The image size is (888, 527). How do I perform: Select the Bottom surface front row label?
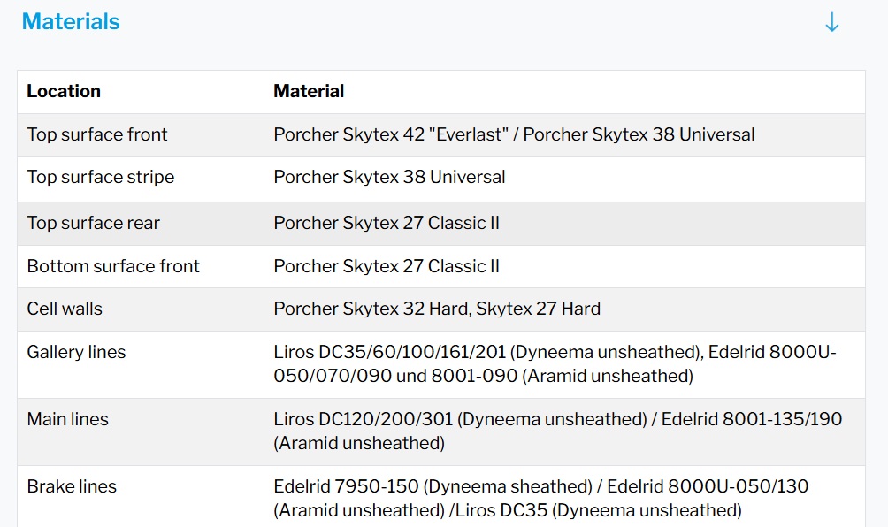113,266
